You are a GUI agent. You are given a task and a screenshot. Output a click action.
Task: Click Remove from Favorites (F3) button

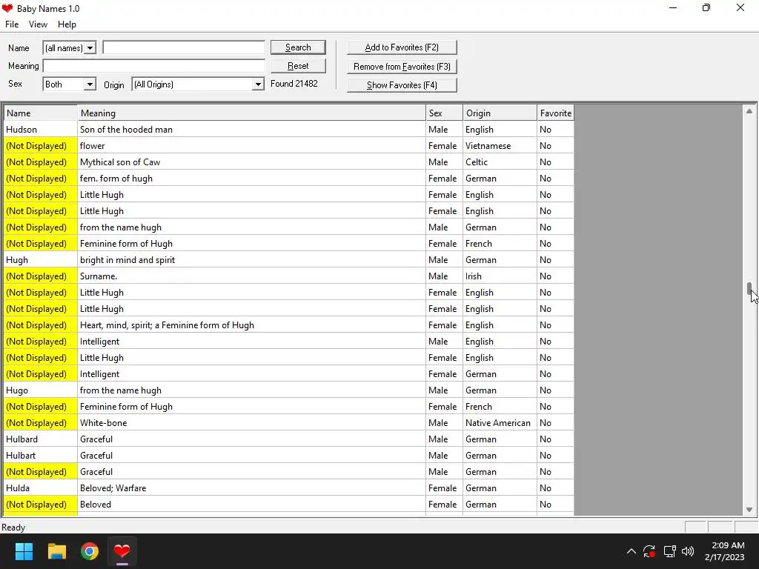pyautogui.click(x=402, y=66)
